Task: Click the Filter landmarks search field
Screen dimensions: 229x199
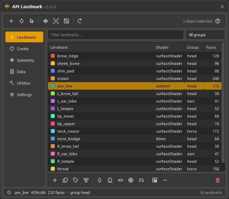Action: [116, 35]
